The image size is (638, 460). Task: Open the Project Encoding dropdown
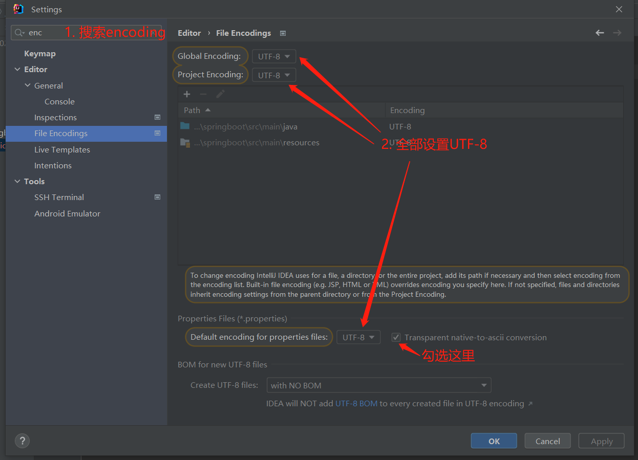(x=274, y=75)
